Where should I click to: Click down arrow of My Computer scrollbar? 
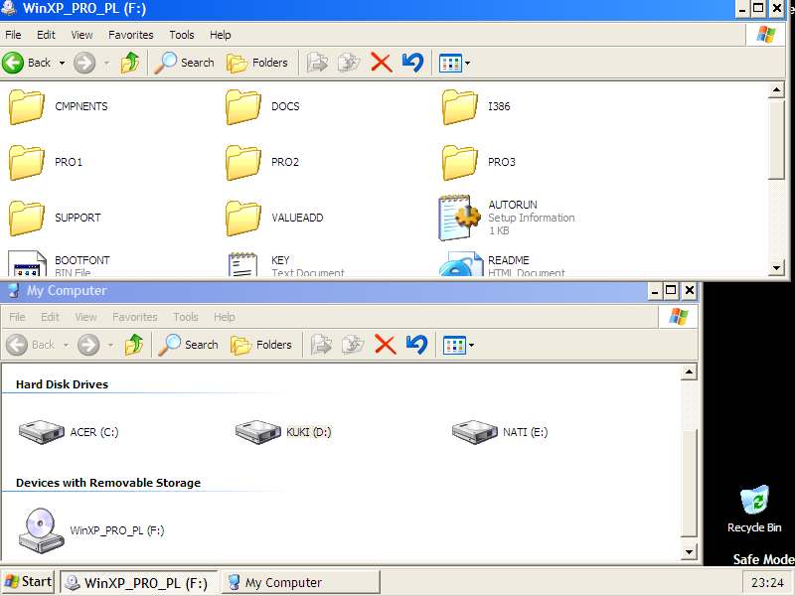click(689, 552)
